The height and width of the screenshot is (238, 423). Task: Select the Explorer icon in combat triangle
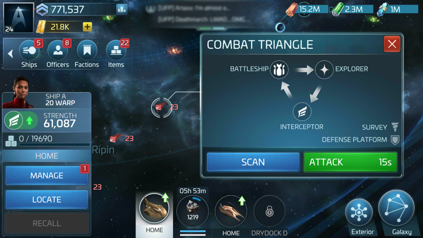pos(324,70)
